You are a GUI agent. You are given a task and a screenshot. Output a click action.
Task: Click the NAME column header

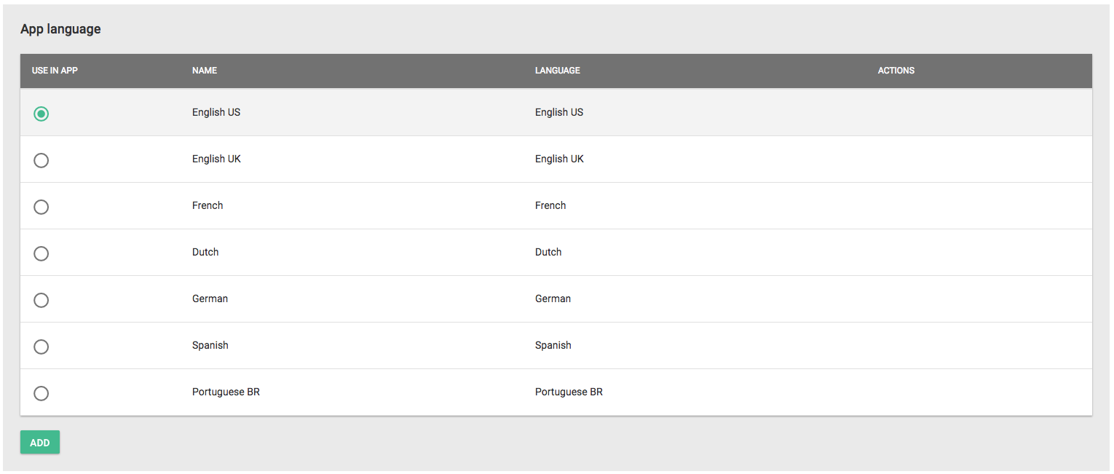click(205, 71)
